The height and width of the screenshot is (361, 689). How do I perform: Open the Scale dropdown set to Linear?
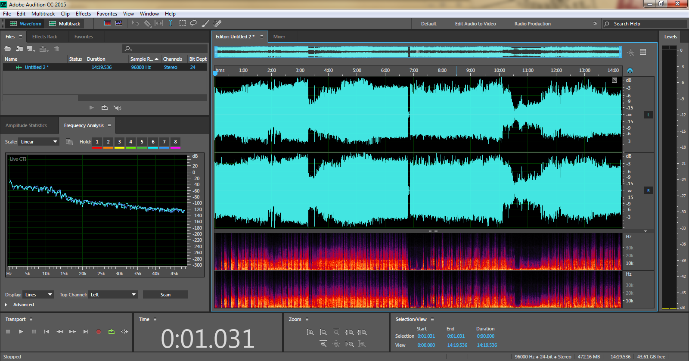[x=39, y=142]
